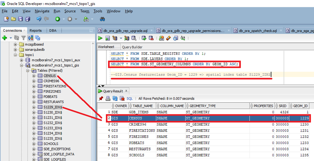Click the gray Forward navigation icon
314x161 pixels.
tap(69, 19)
